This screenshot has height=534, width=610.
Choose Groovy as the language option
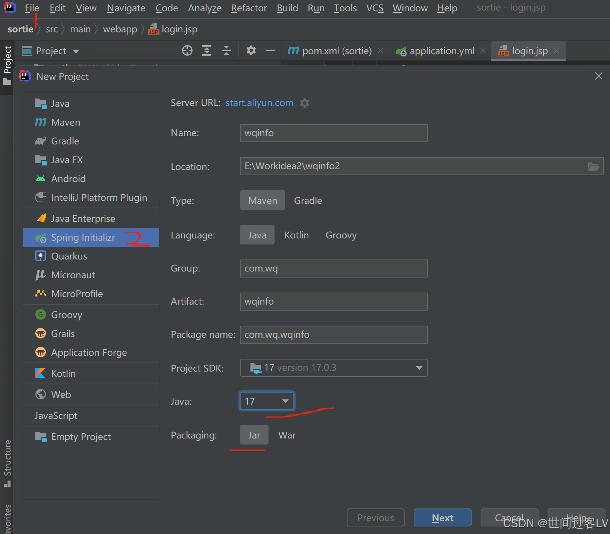[x=341, y=235]
